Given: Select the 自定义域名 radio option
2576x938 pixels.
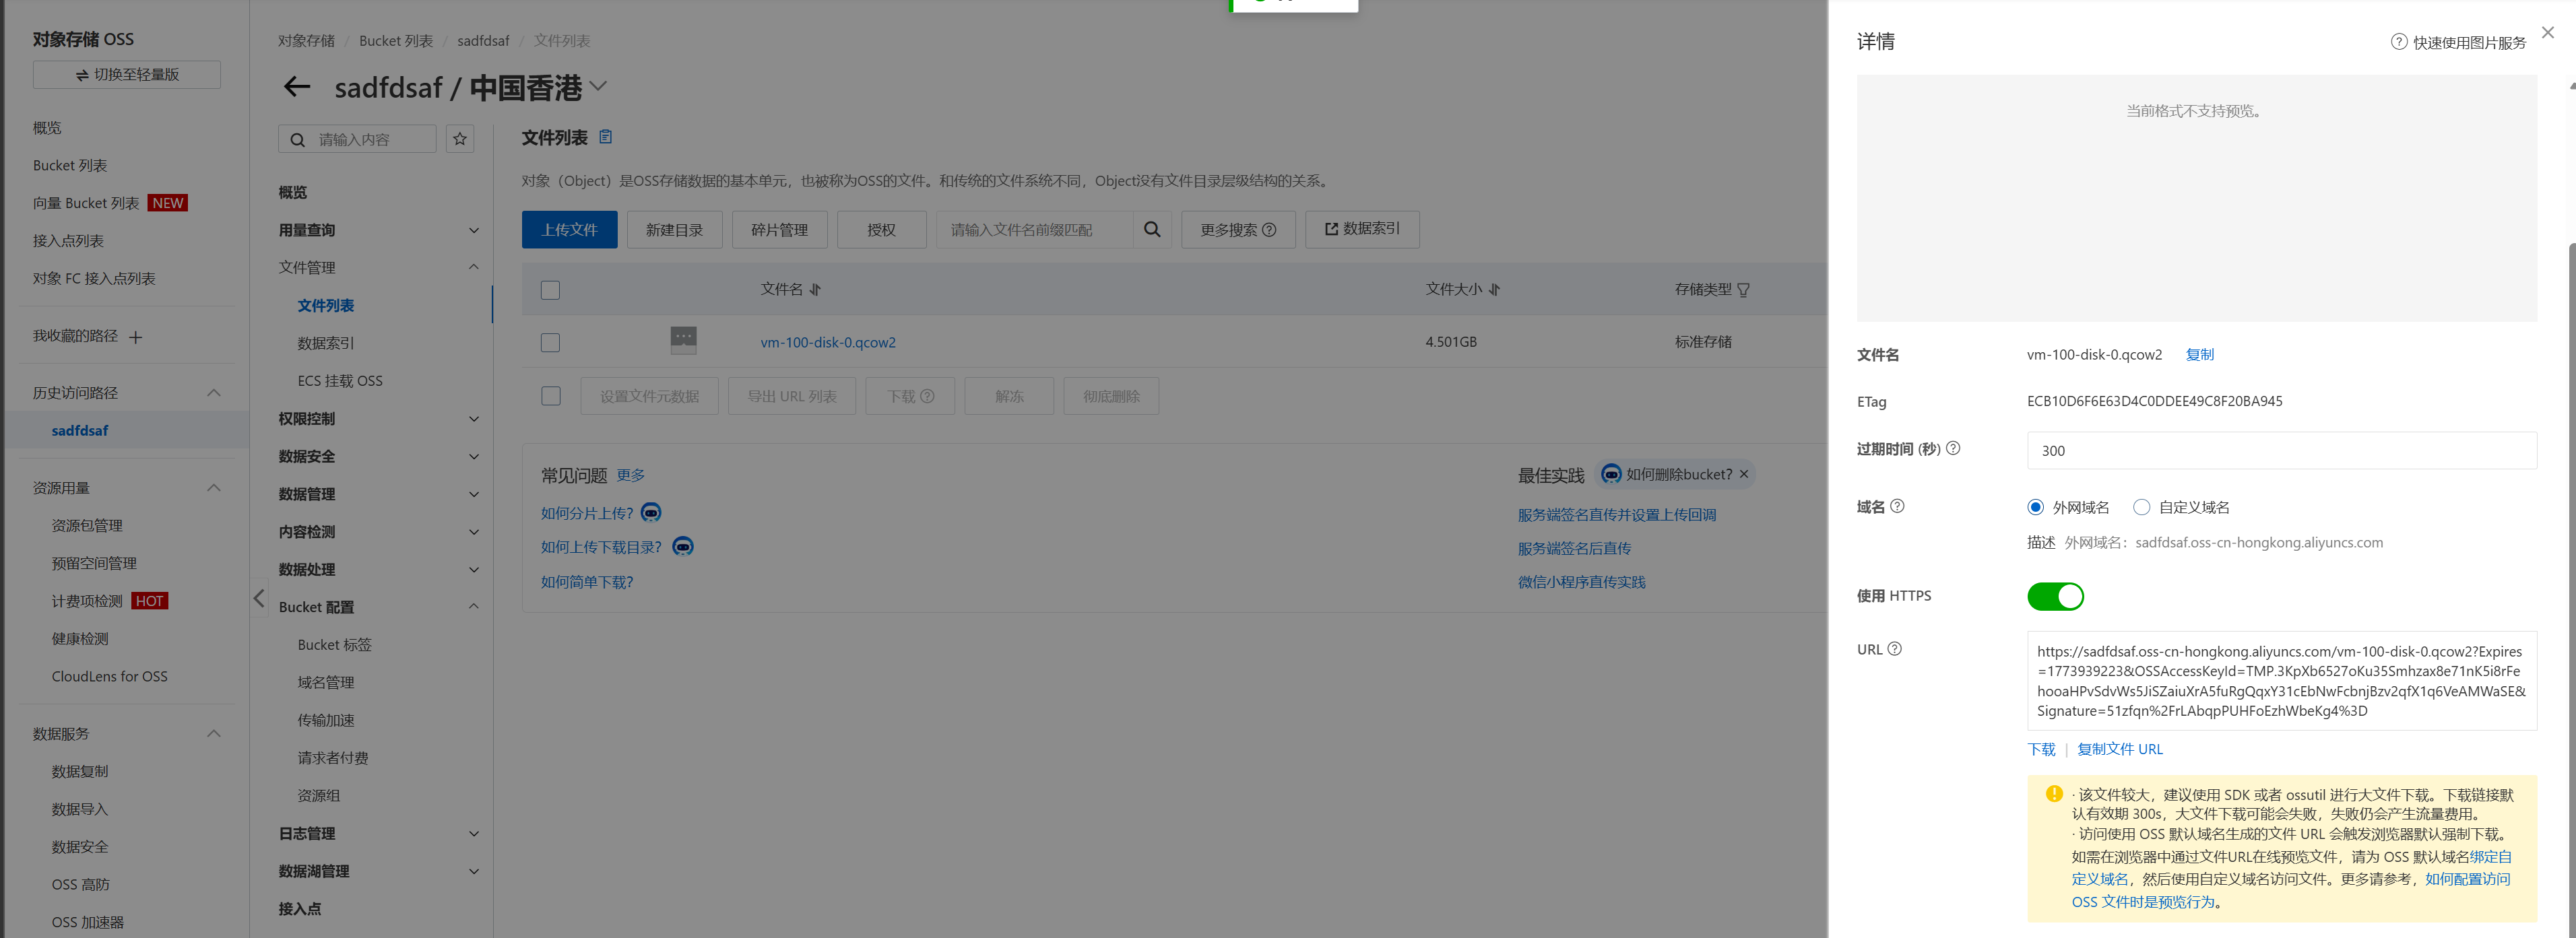Looking at the screenshot, I should 2141,508.
